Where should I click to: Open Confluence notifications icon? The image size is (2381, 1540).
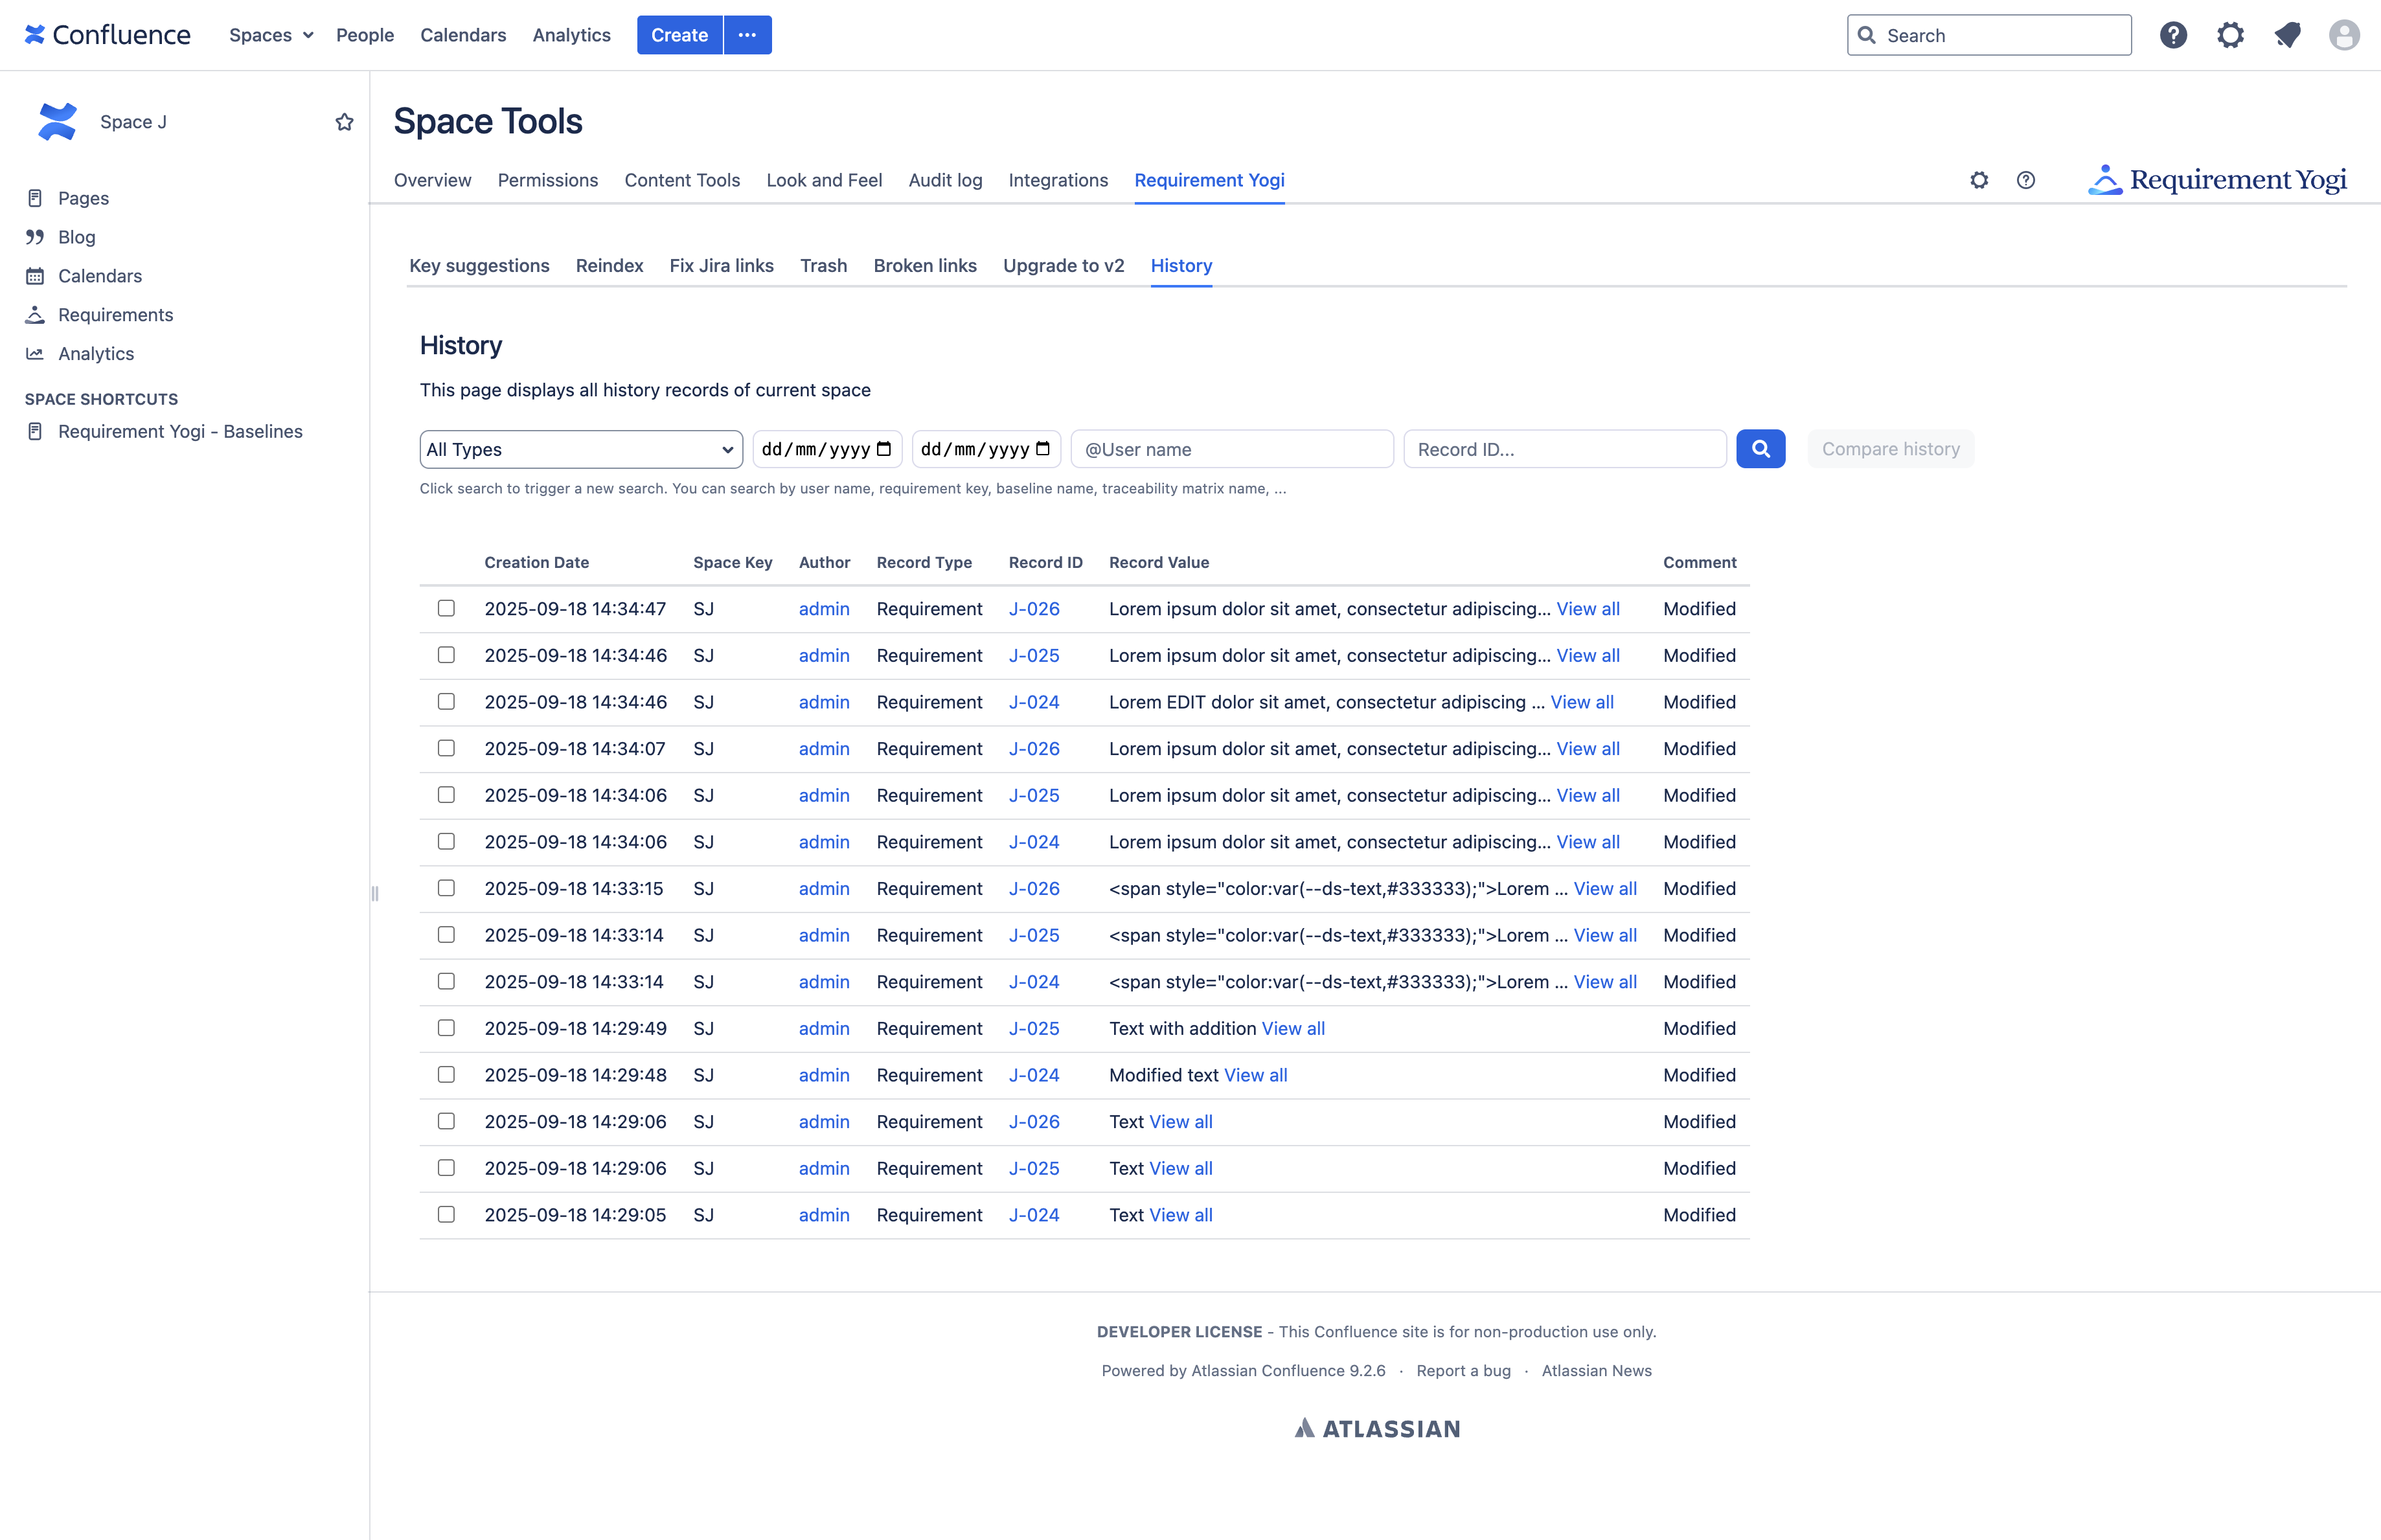(x=2287, y=35)
